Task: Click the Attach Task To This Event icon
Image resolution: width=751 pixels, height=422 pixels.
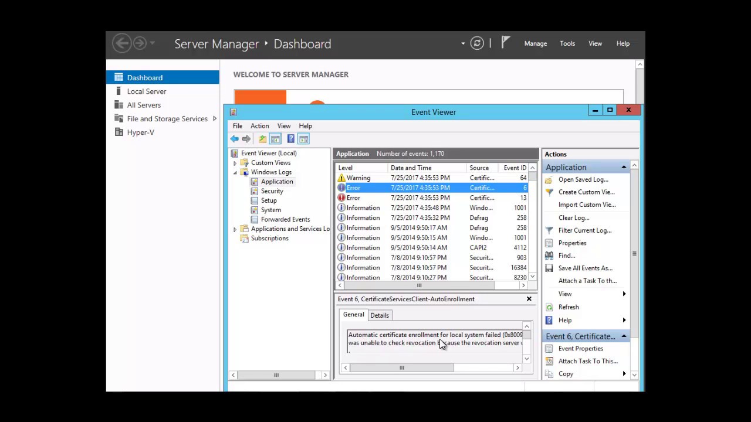Action: point(549,361)
